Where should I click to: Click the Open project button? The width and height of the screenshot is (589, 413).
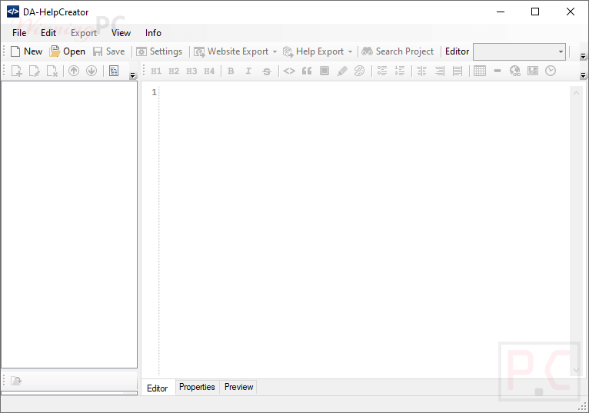point(68,51)
